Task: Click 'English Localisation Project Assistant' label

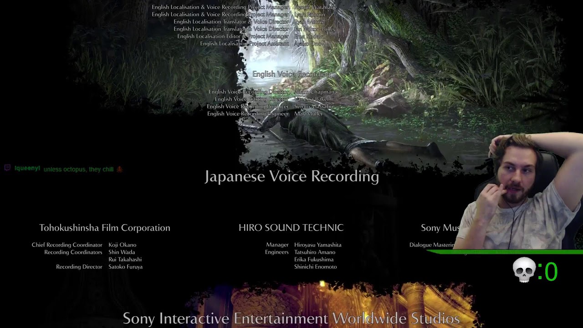Action: [245, 44]
